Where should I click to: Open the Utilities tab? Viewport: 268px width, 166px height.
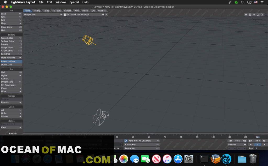click(102, 10)
